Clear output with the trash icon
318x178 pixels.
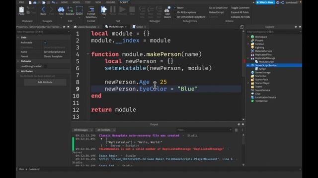pos(237,130)
